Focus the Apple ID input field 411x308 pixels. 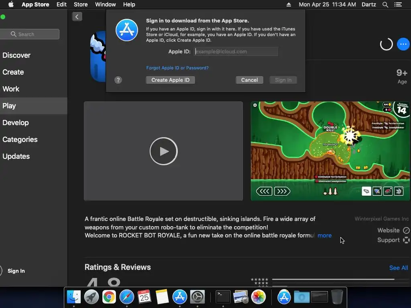click(236, 52)
